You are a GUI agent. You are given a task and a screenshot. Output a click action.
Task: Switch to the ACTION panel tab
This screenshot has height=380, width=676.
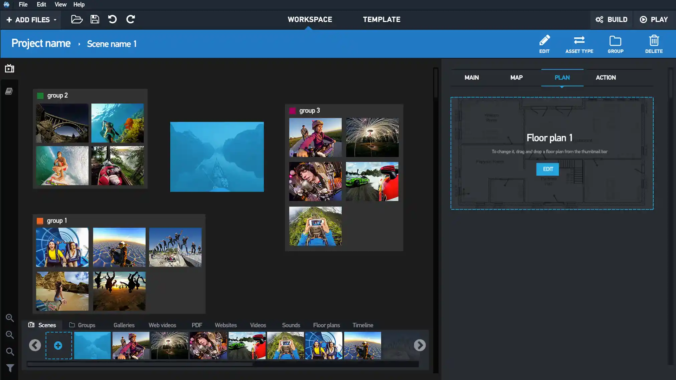click(606, 77)
